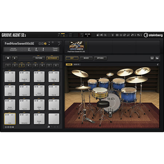The height and width of the screenshot is (164, 164).
Task: Select the MIDI FX sub-tab
Action: point(77,65)
